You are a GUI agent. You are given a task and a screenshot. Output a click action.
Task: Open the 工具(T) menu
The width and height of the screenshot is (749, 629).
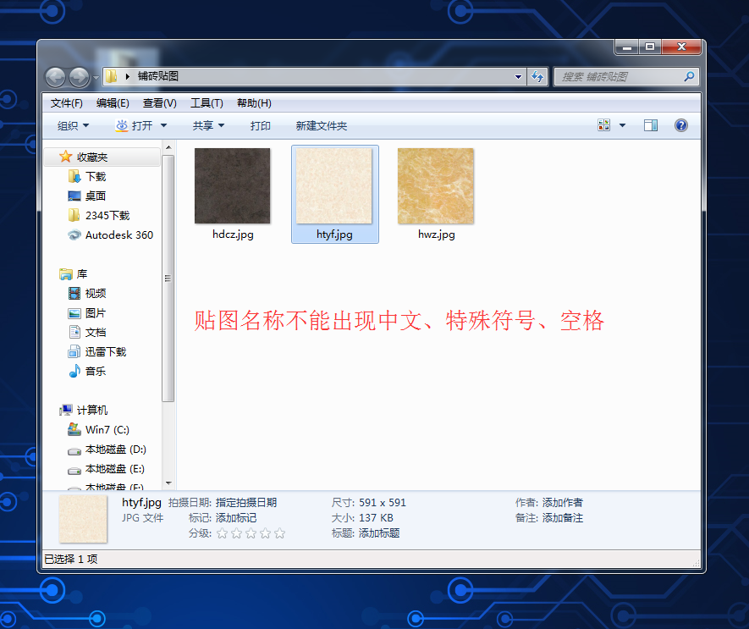(x=207, y=102)
